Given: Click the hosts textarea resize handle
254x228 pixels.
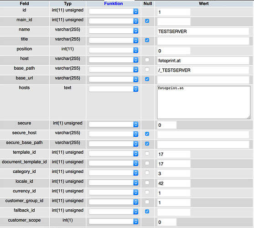Looking at the screenshot, I should (249, 118).
